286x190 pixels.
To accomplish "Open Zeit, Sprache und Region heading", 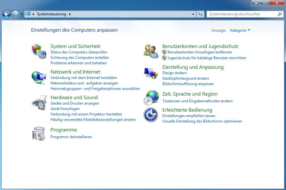I will pos(190,94).
